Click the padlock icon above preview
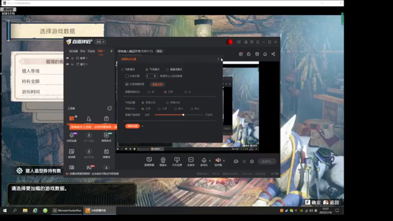This screenshot has width=393, height=221. [x=249, y=54]
